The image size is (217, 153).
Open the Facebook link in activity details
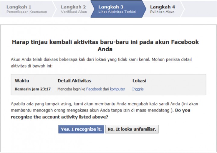click(94, 89)
